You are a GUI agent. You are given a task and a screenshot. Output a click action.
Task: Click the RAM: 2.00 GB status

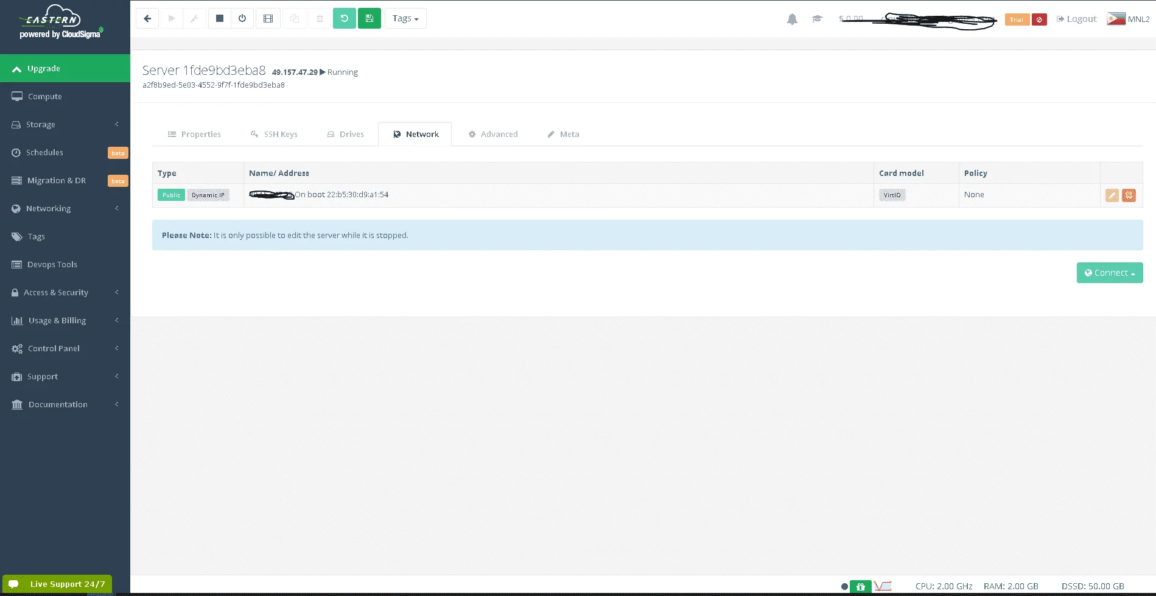1011,586
